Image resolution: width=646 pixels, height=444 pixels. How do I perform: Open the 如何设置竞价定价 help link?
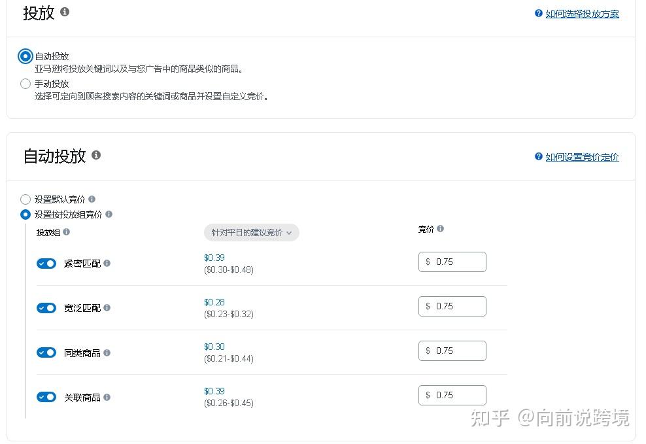pyautogui.click(x=582, y=157)
